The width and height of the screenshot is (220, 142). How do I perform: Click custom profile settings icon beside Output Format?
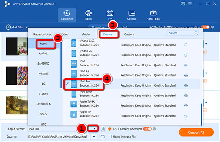point(103,129)
